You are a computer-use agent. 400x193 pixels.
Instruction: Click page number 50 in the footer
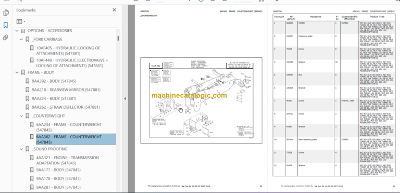[x=261, y=186]
